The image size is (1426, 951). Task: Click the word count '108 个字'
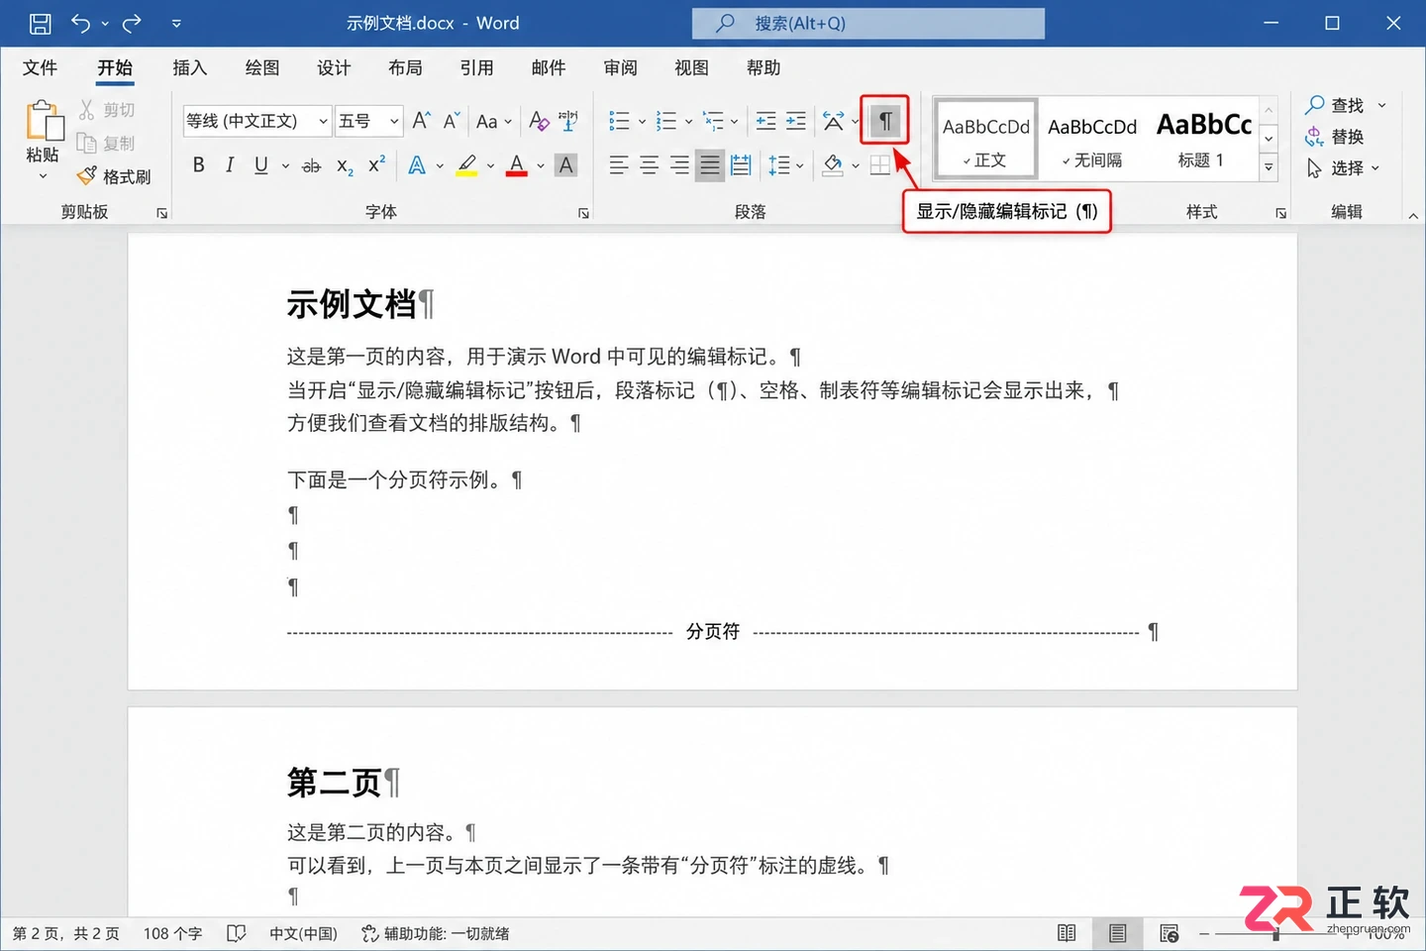point(172,933)
